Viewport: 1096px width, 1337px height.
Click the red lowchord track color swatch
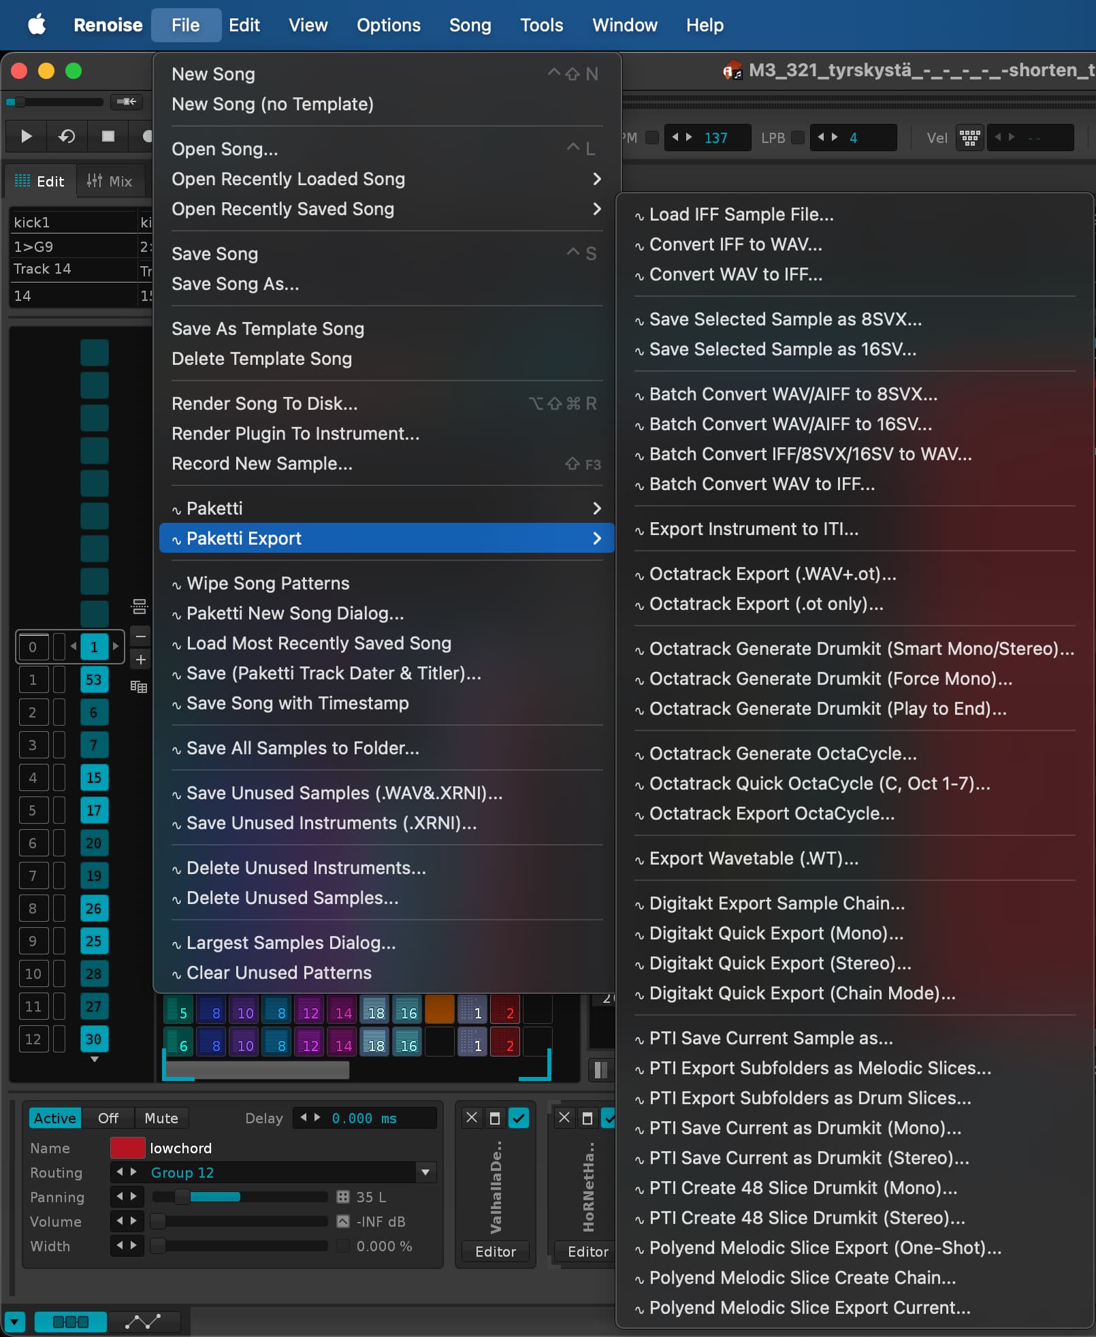coord(127,1148)
